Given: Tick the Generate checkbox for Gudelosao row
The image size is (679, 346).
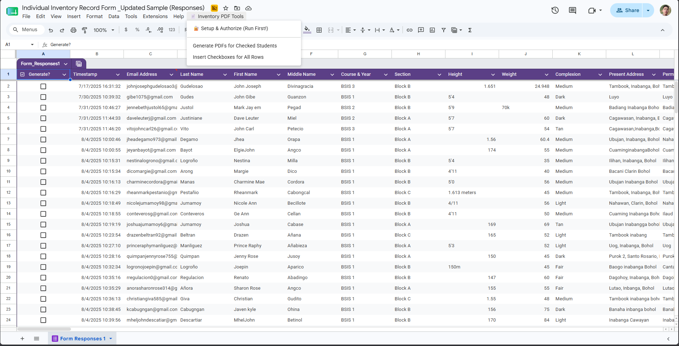Looking at the screenshot, I should point(43,86).
